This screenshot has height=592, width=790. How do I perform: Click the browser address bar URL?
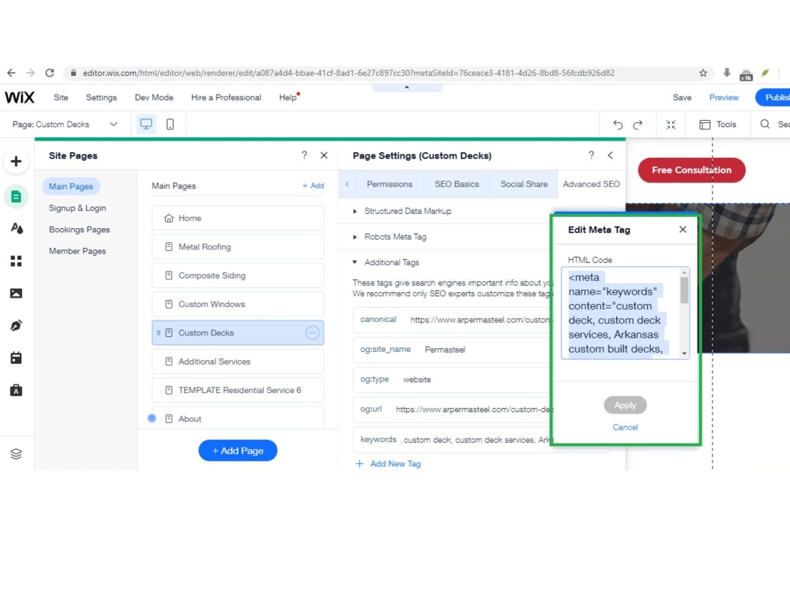(x=348, y=73)
